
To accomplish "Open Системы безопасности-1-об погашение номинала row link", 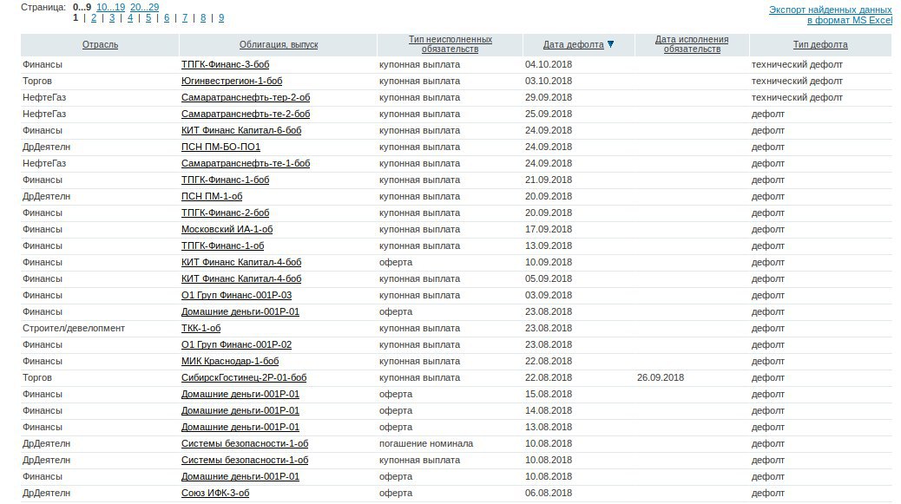I will pyautogui.click(x=245, y=444).
